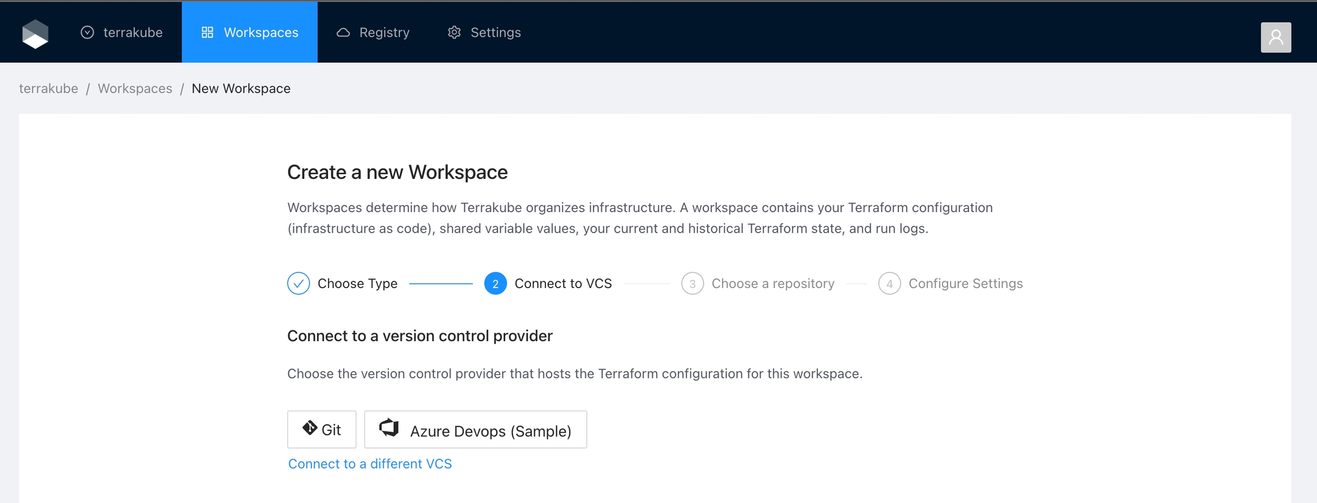Viewport: 1317px width, 503px height.
Task: Click the Workspaces grid icon
Action: pyautogui.click(x=207, y=33)
